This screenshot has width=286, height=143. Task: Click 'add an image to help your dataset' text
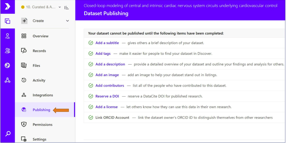click(x=172, y=75)
